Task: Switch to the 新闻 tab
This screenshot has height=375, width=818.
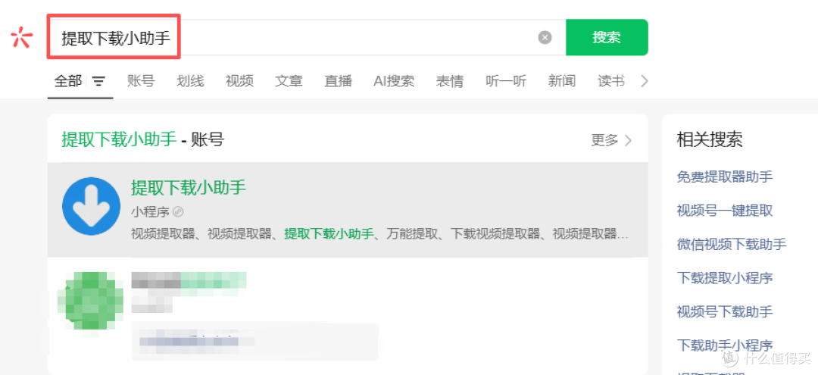Action: pyautogui.click(x=562, y=81)
